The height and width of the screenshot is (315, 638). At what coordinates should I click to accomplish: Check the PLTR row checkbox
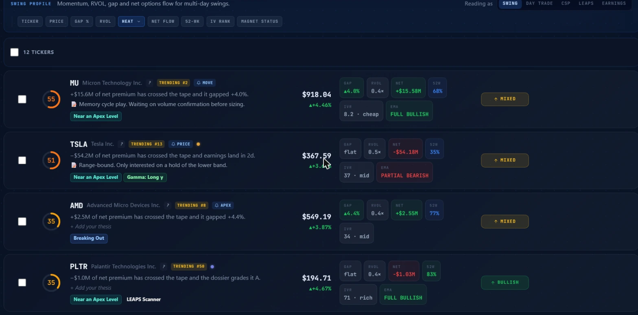22,282
